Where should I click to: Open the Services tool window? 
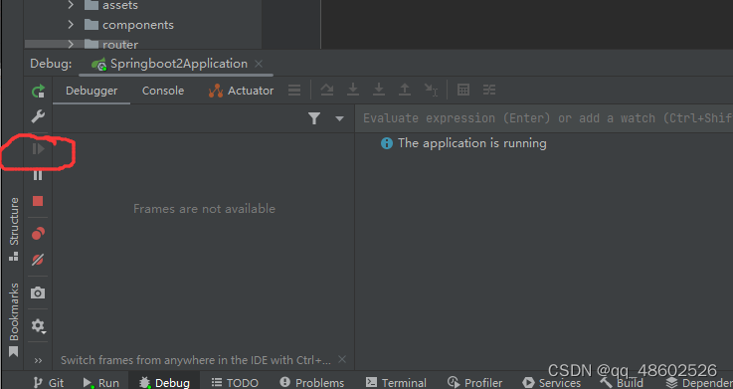click(552, 383)
